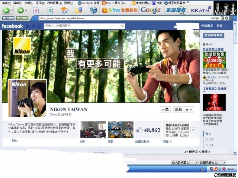
Task: Click the Facebook search magnifier icon
Action: (x=122, y=26)
